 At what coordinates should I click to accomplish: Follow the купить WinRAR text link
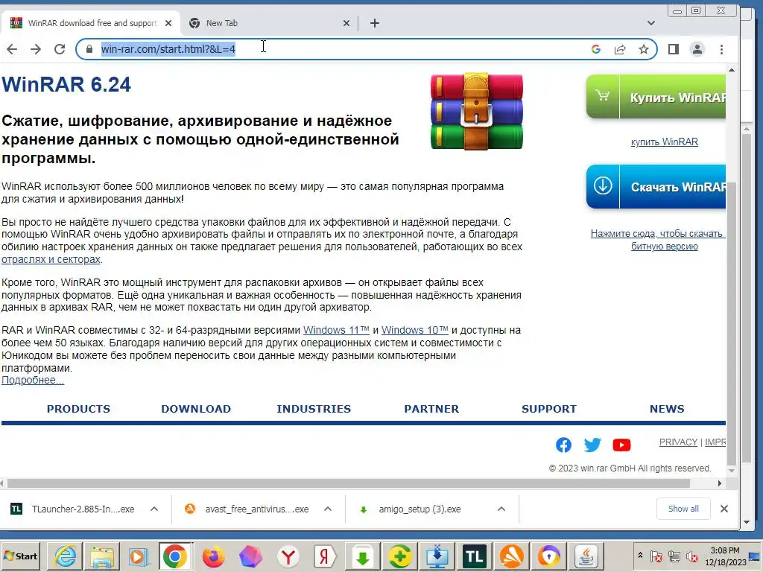coord(664,142)
